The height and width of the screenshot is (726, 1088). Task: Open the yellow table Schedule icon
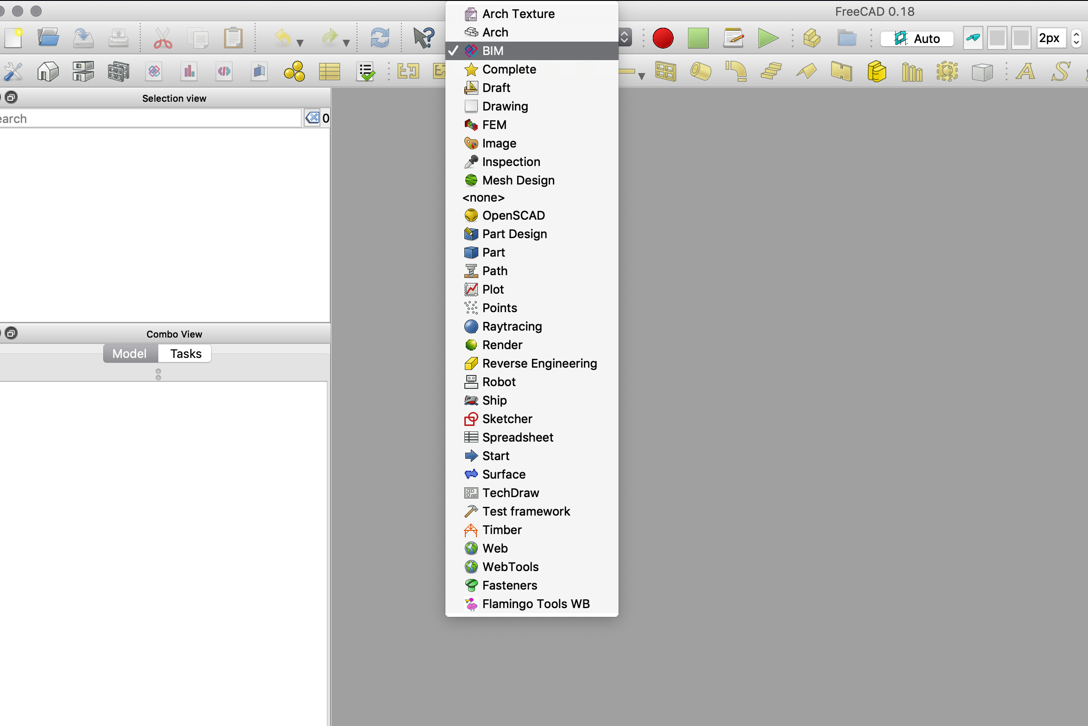coord(330,72)
